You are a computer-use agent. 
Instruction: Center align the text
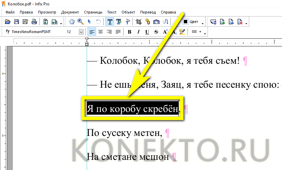coord(100,32)
